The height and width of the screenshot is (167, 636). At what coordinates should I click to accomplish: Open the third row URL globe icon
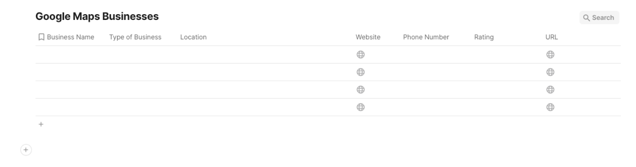point(550,89)
